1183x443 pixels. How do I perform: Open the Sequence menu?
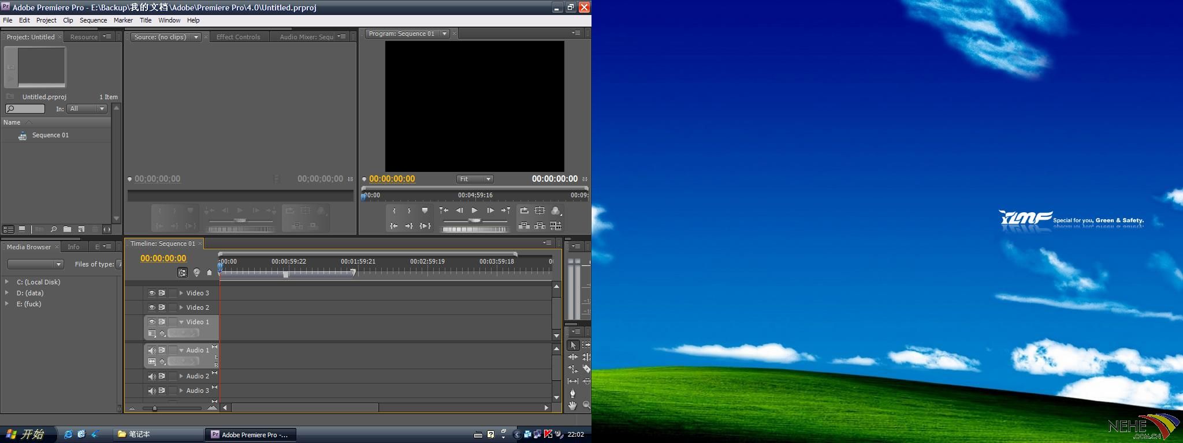93,20
